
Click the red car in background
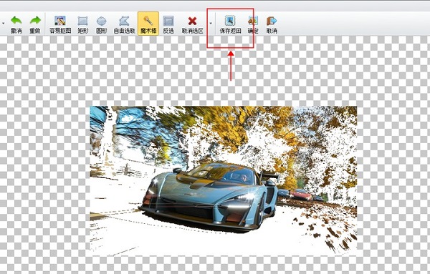pos(300,195)
